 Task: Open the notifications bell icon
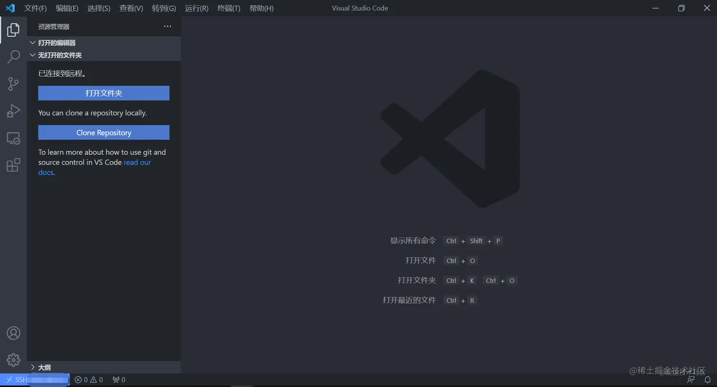pos(707,379)
